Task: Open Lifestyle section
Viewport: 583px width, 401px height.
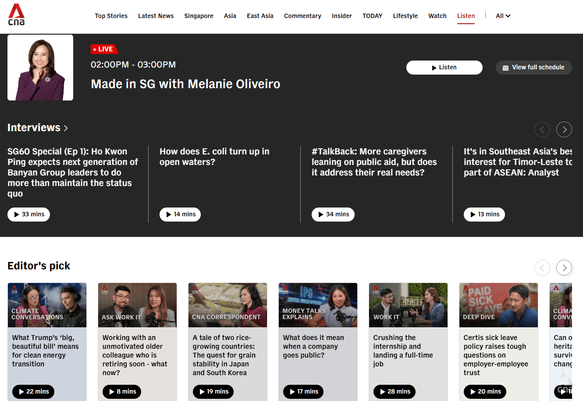Action: [x=405, y=16]
